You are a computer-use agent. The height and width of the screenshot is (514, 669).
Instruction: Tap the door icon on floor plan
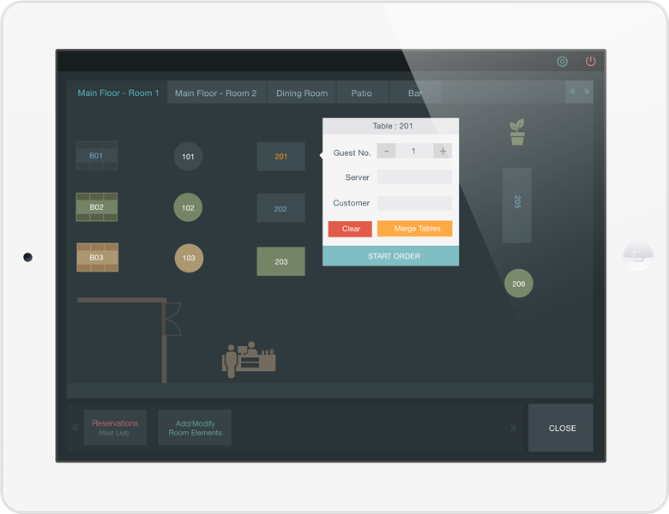pyautogui.click(x=172, y=319)
